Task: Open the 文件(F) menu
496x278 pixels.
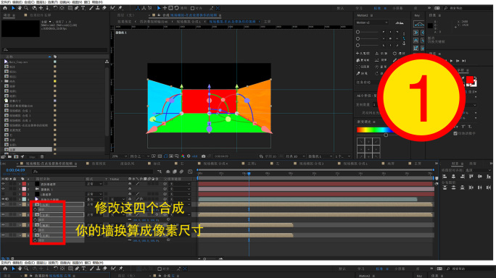Action: coord(5,2)
